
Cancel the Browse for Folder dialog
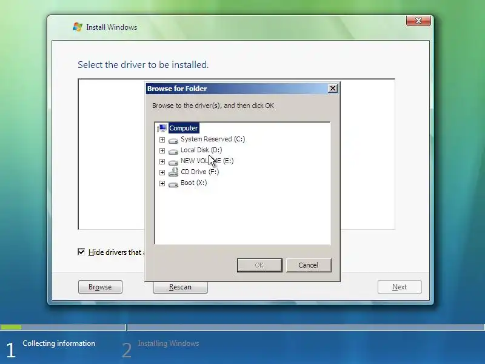click(x=309, y=265)
